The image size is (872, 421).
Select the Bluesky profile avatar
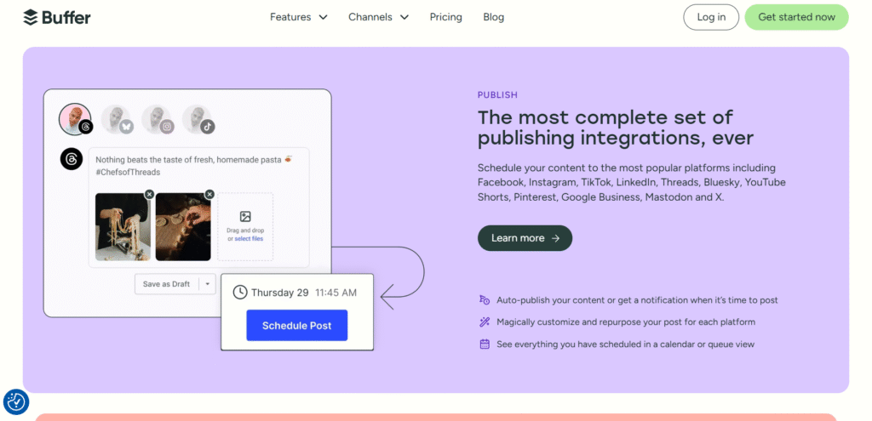click(x=117, y=119)
